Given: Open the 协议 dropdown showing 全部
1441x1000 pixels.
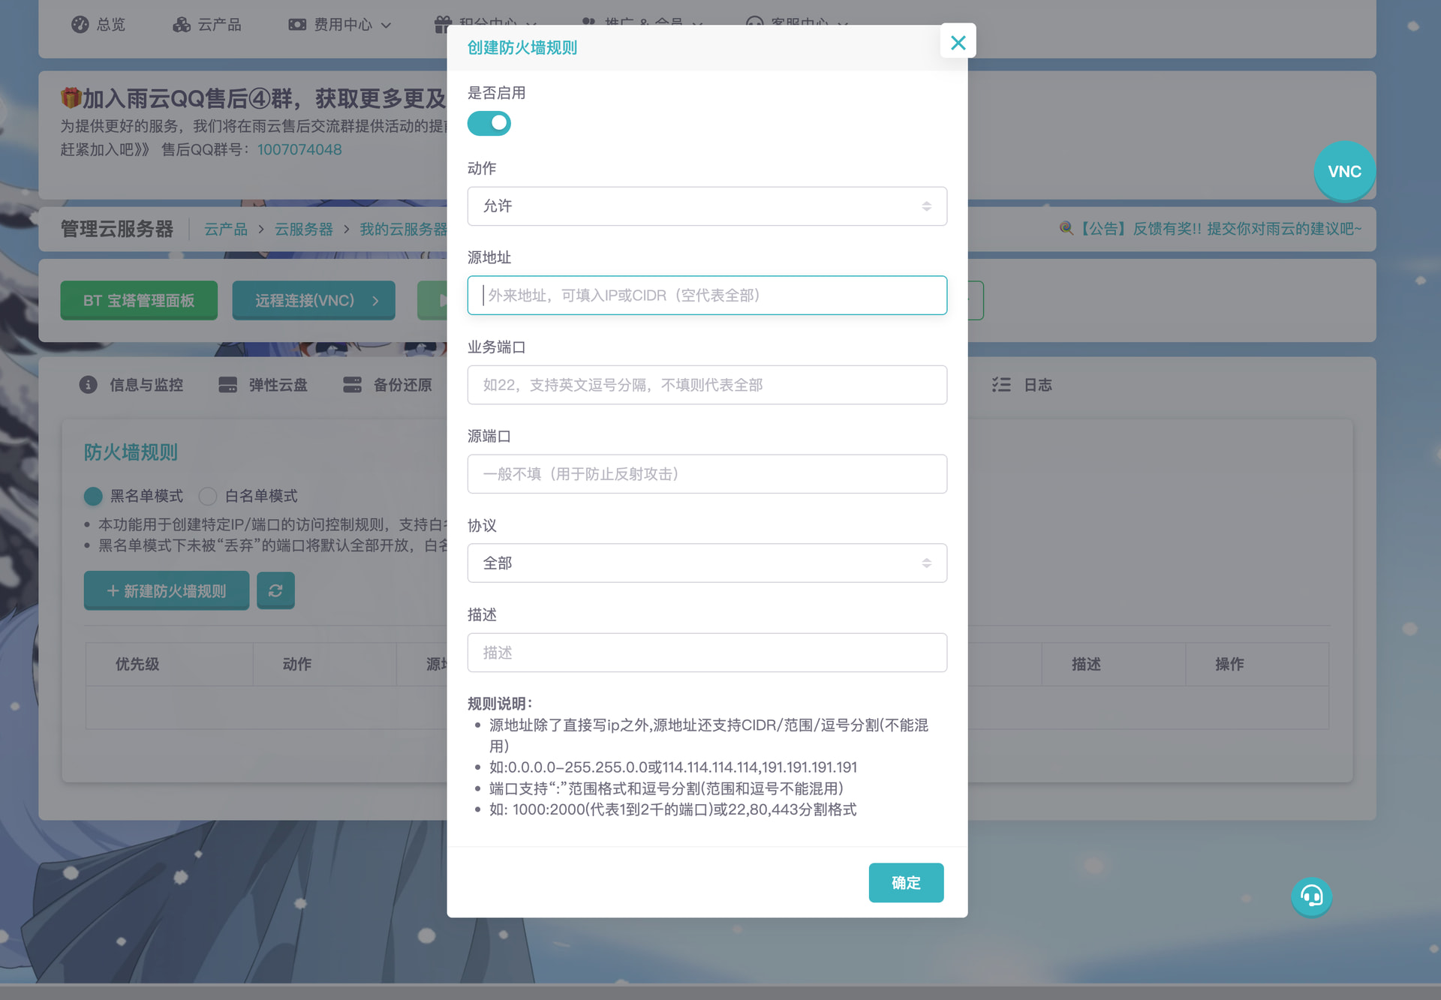Looking at the screenshot, I should tap(706, 563).
